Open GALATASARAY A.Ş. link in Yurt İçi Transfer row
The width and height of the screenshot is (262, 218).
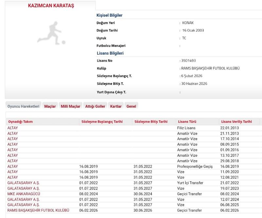tap(23, 183)
